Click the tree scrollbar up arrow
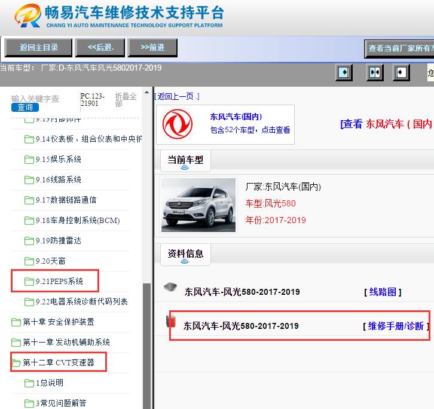This screenshot has height=409, width=434. pos(146,92)
